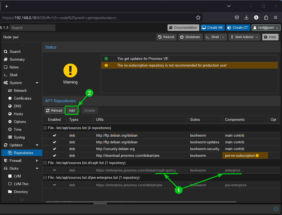Click disabled dash of pve-enterprise row

click(55, 185)
